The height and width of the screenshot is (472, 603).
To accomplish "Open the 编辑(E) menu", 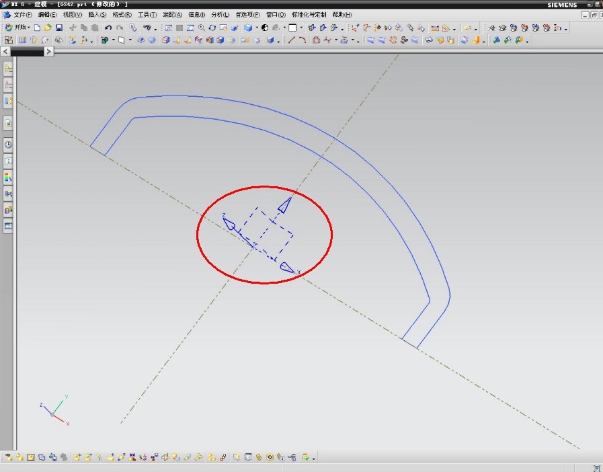I will click(x=47, y=15).
